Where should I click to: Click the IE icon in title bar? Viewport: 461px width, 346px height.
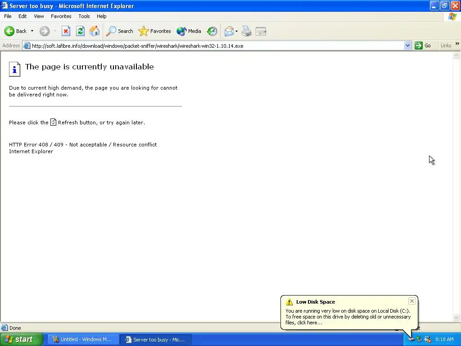point(4,5)
